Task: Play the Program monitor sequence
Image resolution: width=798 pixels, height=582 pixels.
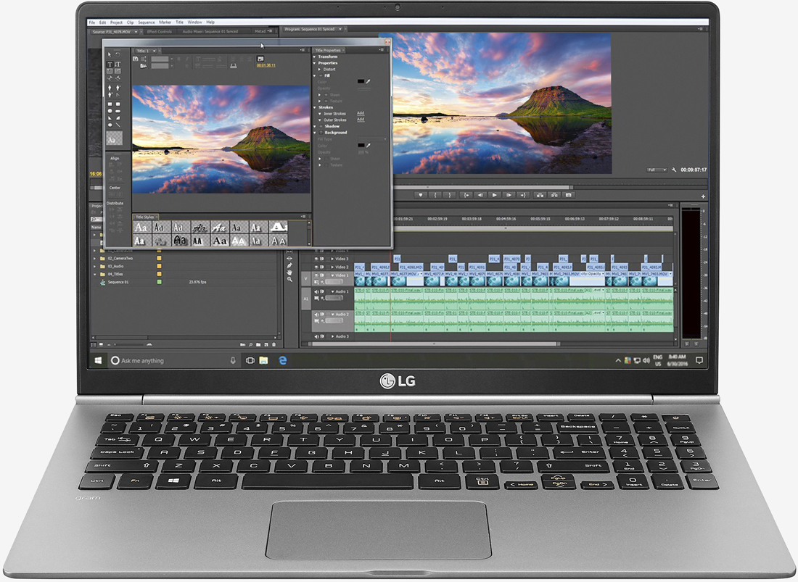Action: [495, 195]
